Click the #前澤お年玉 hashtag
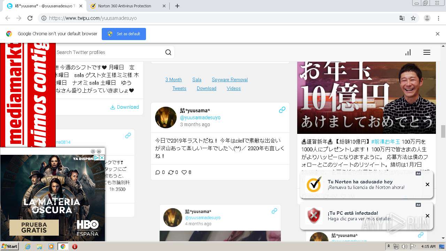The image size is (446, 251). coord(386,142)
